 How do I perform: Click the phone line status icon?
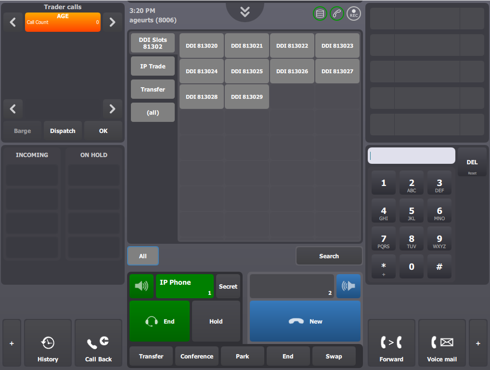[337, 14]
